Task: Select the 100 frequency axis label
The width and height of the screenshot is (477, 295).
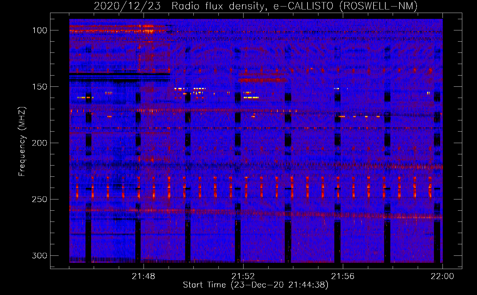Action: click(40, 30)
